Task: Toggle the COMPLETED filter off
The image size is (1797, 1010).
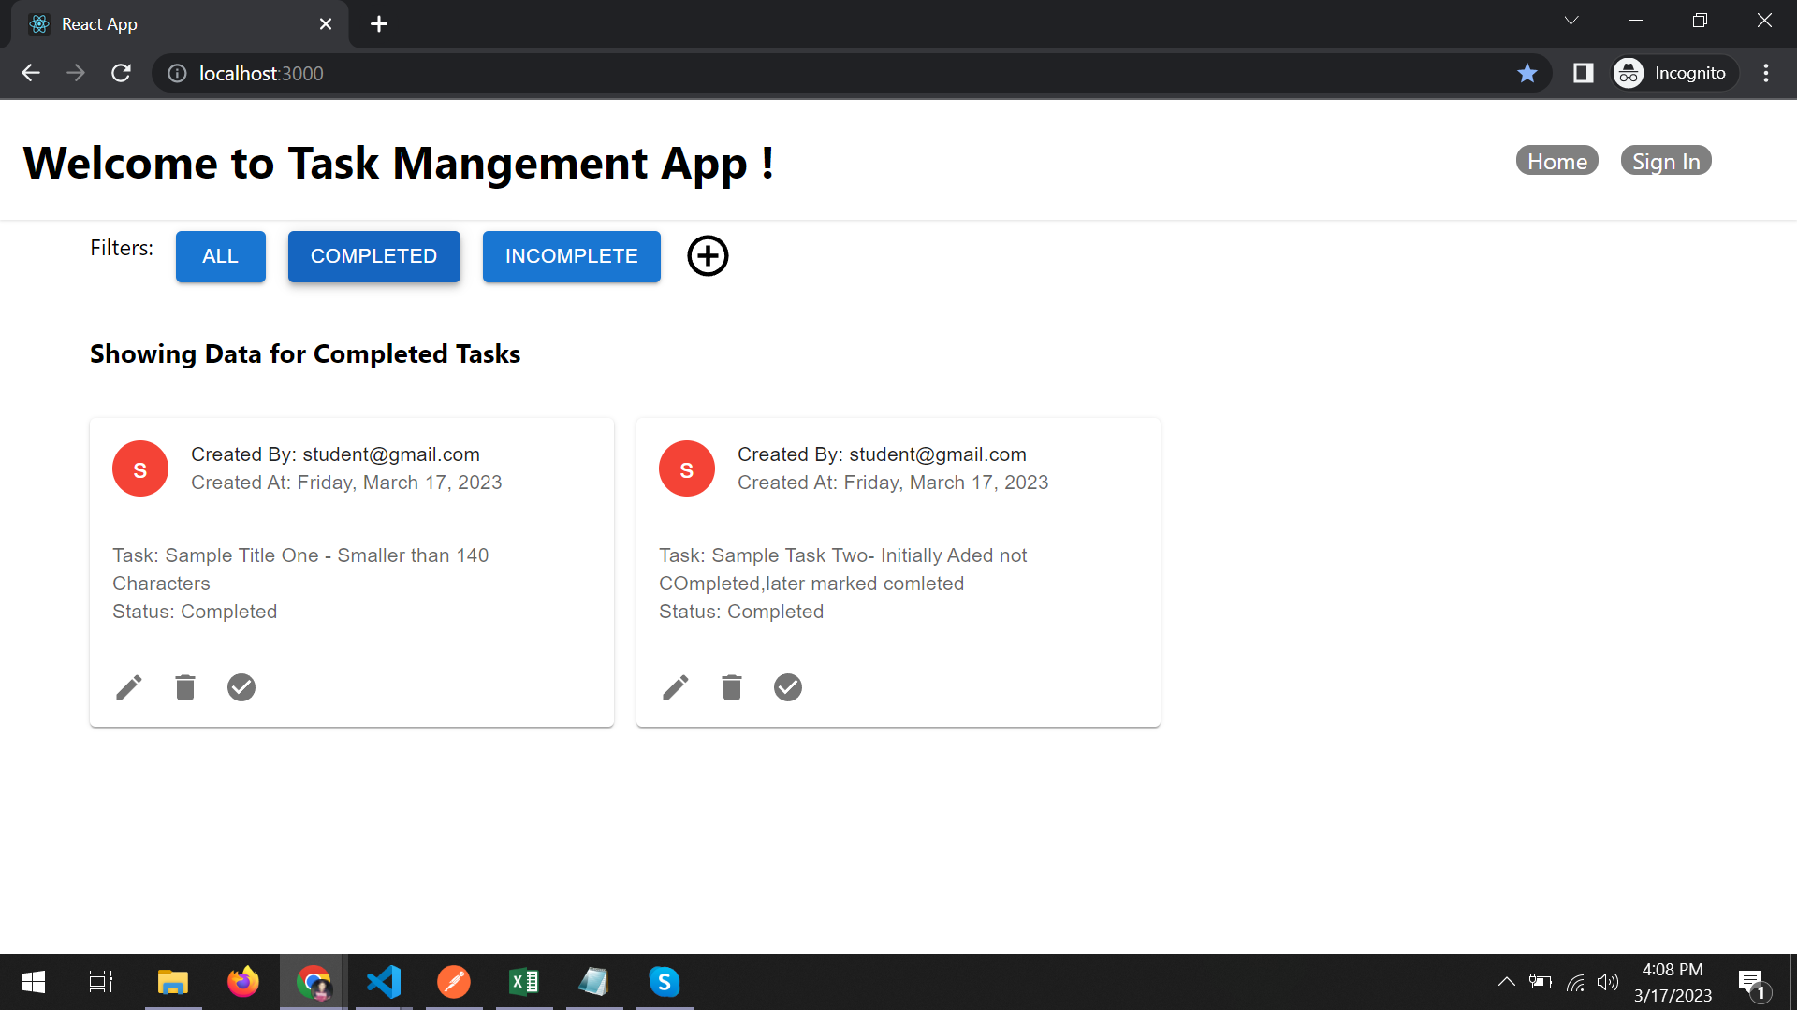Action: (x=373, y=256)
